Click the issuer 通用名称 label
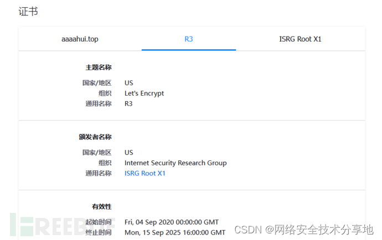 coord(99,173)
